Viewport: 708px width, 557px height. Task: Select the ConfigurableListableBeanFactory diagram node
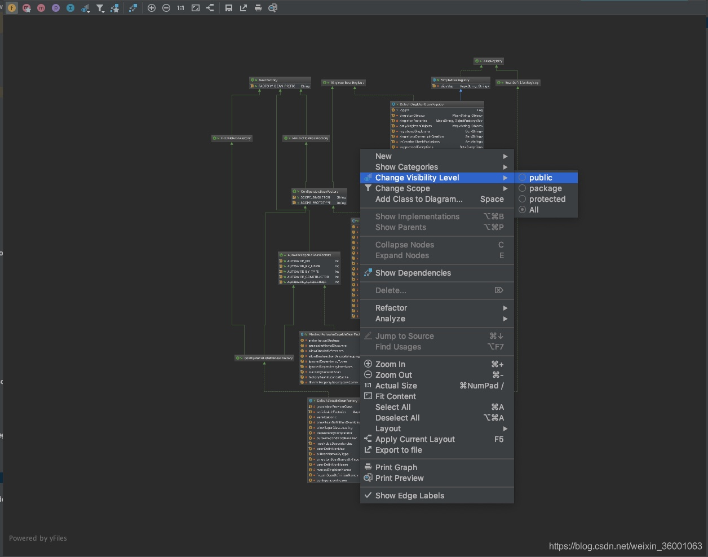pos(264,358)
